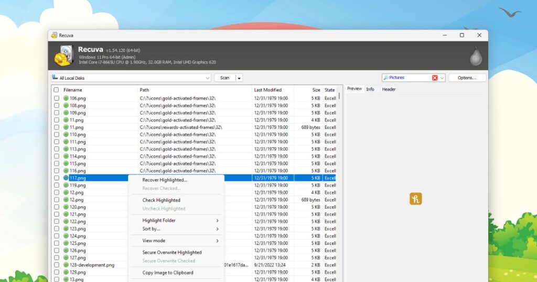Screen dimensions: 537x282
Task: Click the 9/21/2022 13:24 modified date
Action: pyautogui.click(x=269, y=265)
